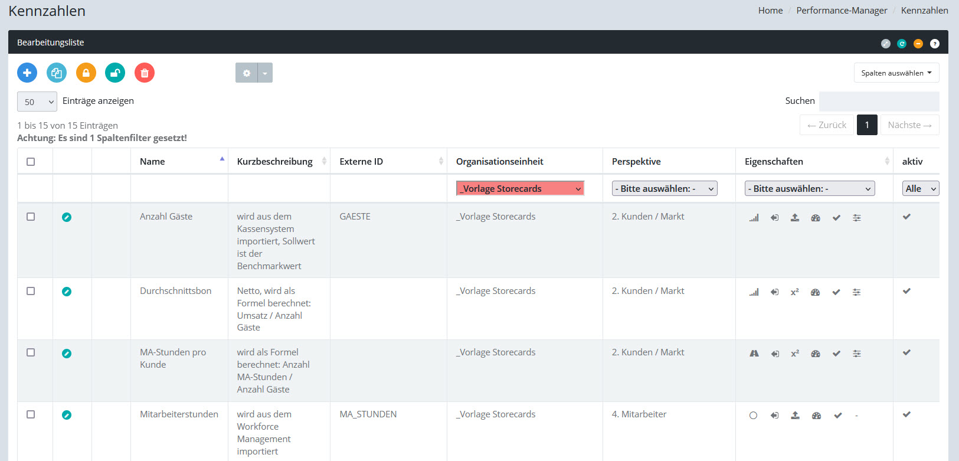The width and height of the screenshot is (959, 461).
Task: Open the entries-per-page dropdown showing 50
Action: 37,102
